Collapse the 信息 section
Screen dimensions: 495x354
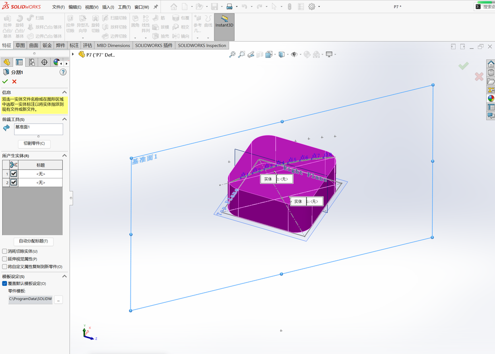coord(64,92)
